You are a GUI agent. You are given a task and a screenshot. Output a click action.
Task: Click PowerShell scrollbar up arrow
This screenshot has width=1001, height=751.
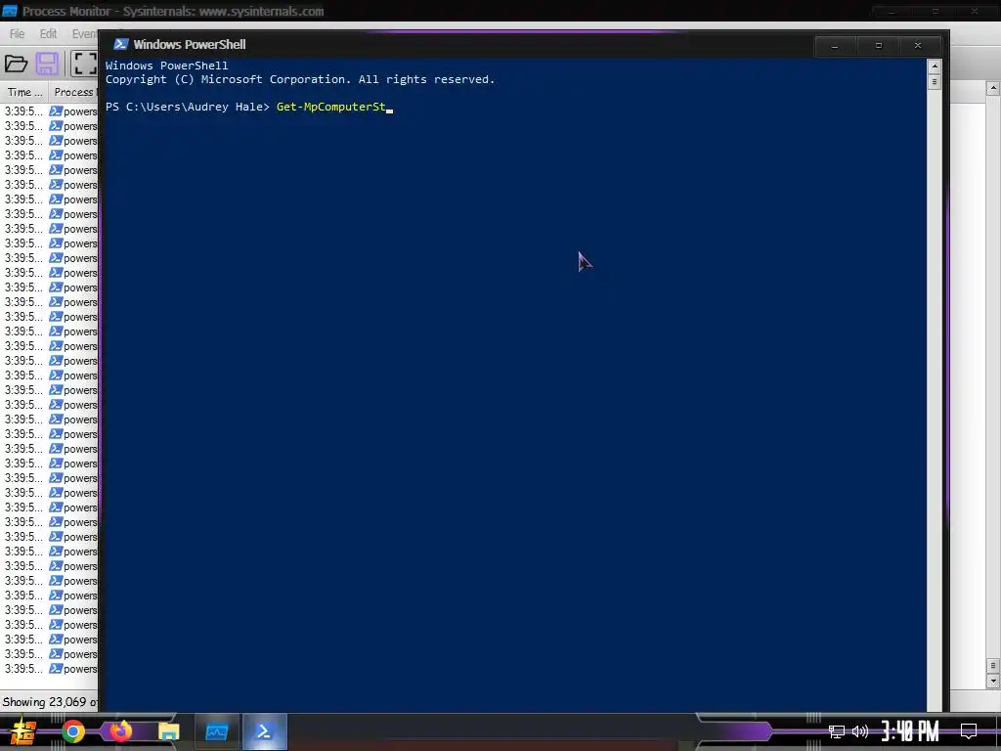pyautogui.click(x=934, y=66)
